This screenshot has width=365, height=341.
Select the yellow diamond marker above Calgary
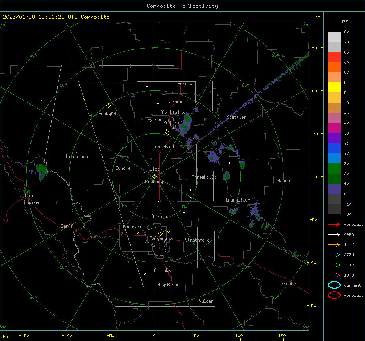pyautogui.click(x=160, y=234)
